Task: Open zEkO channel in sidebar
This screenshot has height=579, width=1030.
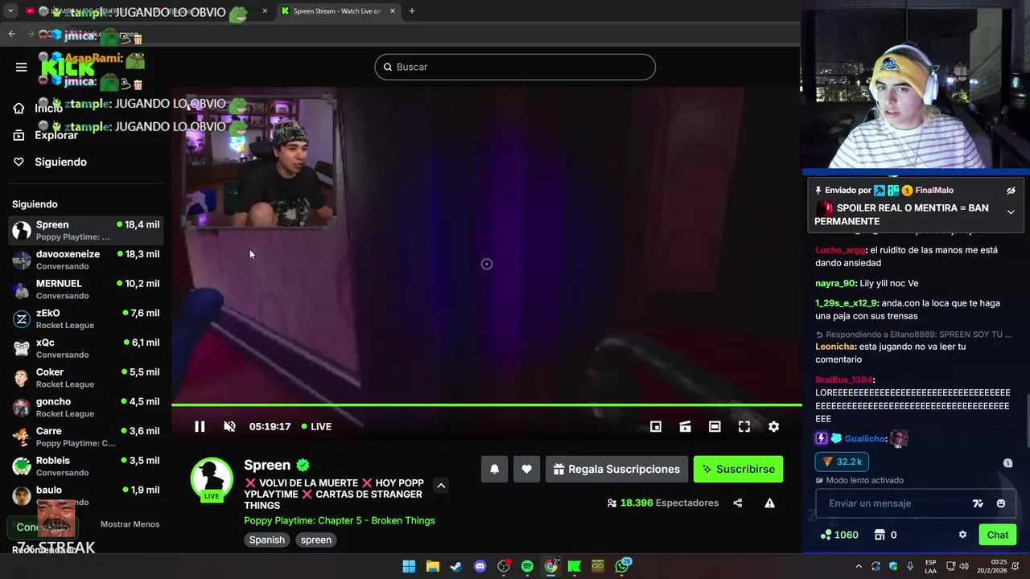Action: tap(85, 318)
